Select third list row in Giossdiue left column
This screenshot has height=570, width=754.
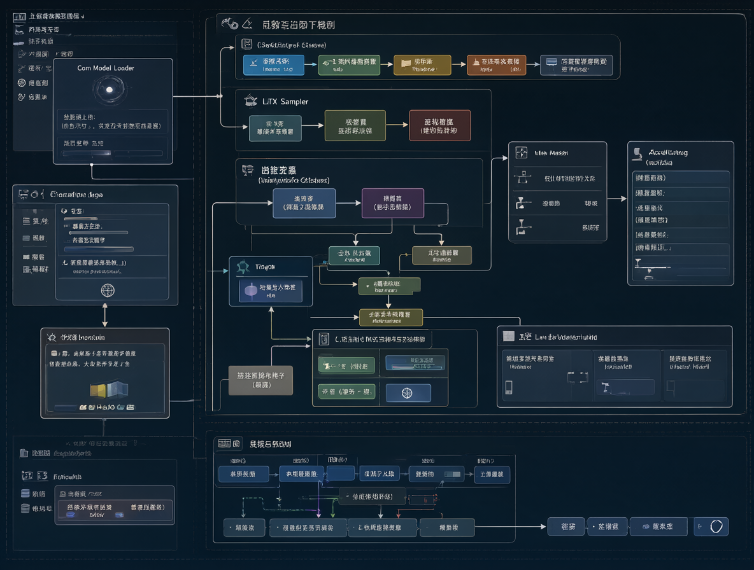[x=33, y=257]
